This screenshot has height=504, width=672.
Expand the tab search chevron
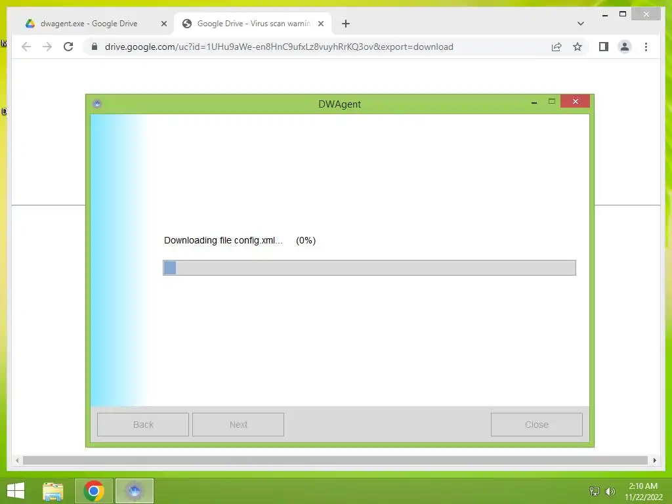(580, 24)
